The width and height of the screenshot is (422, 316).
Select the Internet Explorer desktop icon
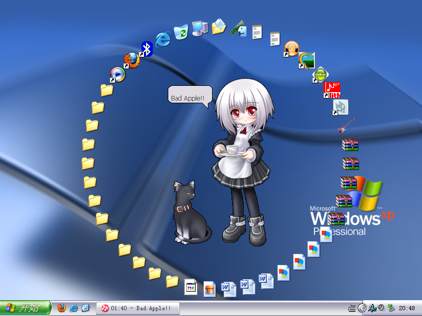[163, 39]
